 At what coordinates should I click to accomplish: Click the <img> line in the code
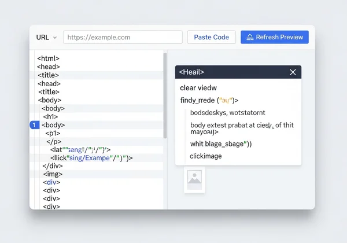[53, 174]
